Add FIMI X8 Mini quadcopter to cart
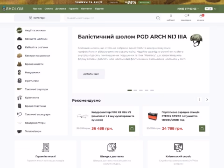The image size is (224, 168). click(x=132, y=128)
